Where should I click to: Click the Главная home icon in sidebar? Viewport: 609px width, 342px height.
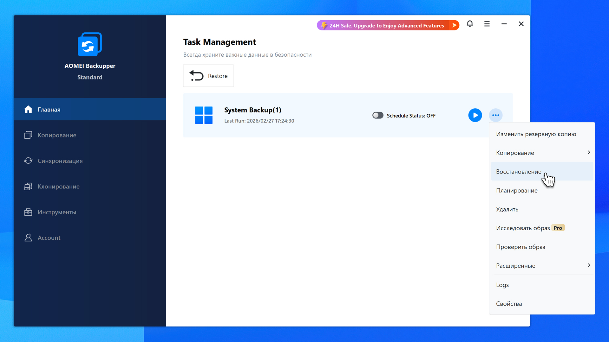pos(28,109)
